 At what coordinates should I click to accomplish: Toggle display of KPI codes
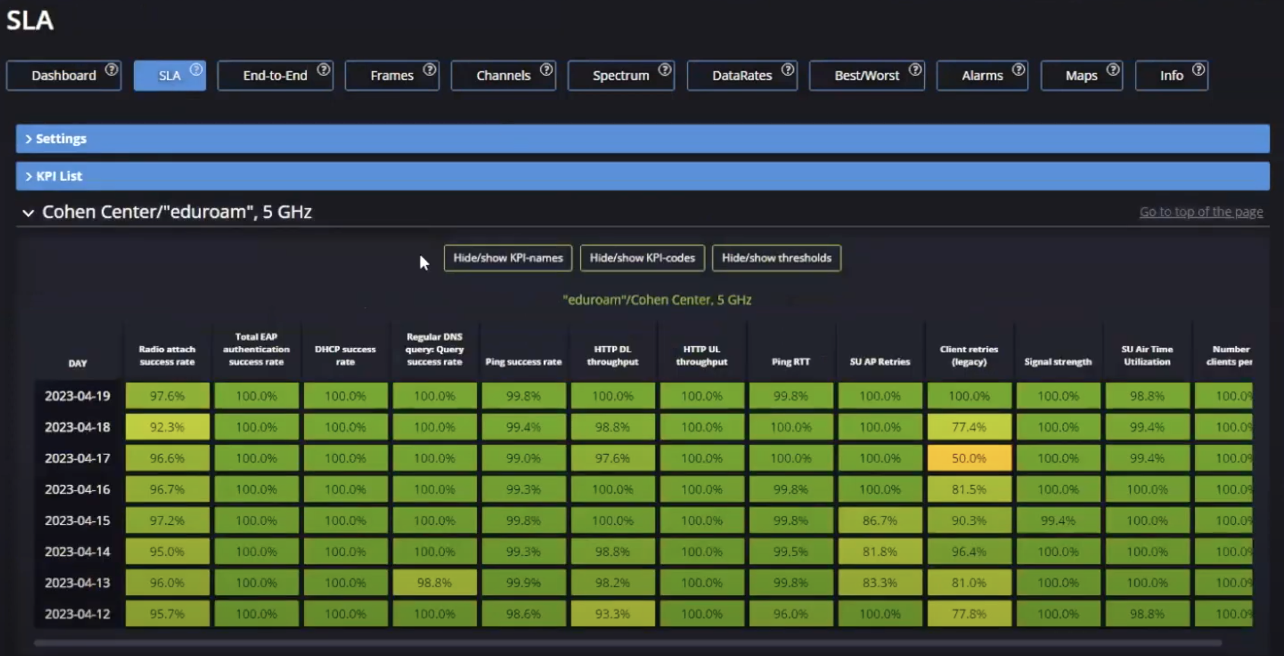pos(642,258)
